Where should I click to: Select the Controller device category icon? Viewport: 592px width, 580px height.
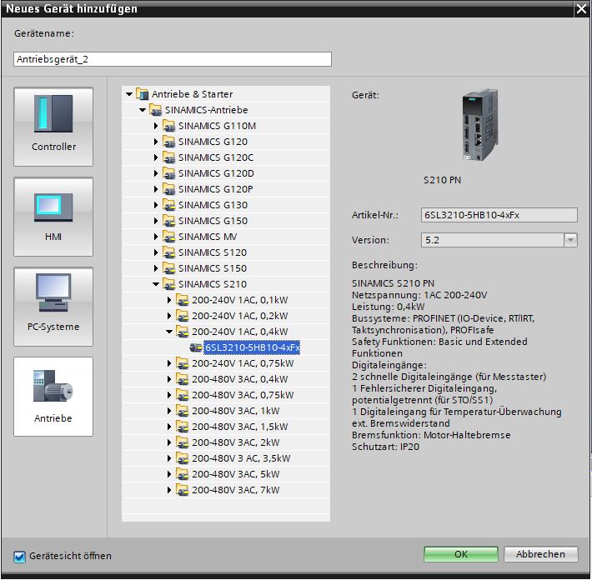53,126
